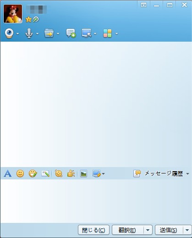Expand the screen capture dropdown arrow
Image resolution: width=192 pixels, height=238 pixels.
tap(104, 174)
